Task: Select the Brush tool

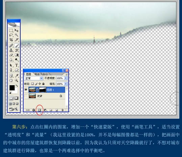Action: pyautogui.click(x=17, y=45)
